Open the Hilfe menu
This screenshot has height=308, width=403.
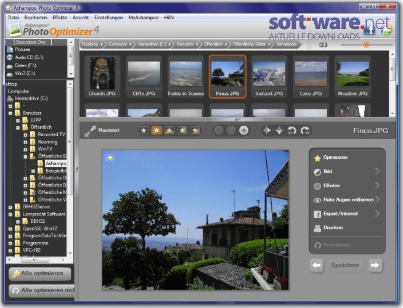169,17
